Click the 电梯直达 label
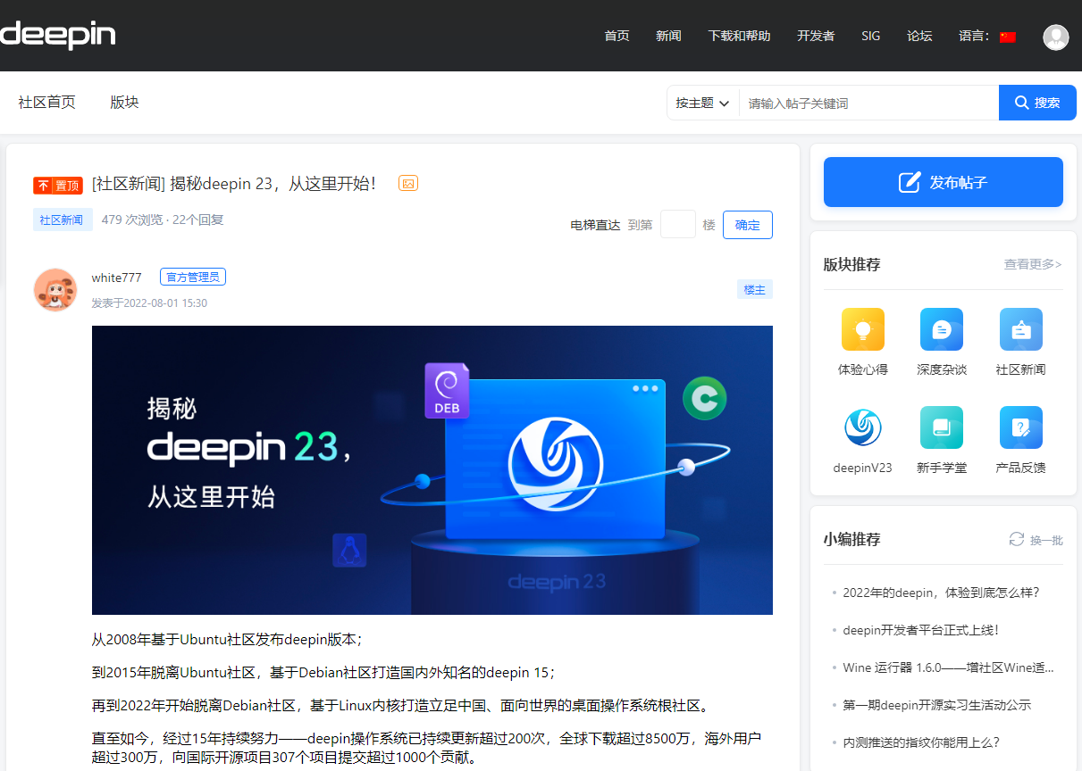The height and width of the screenshot is (771, 1082). click(595, 225)
